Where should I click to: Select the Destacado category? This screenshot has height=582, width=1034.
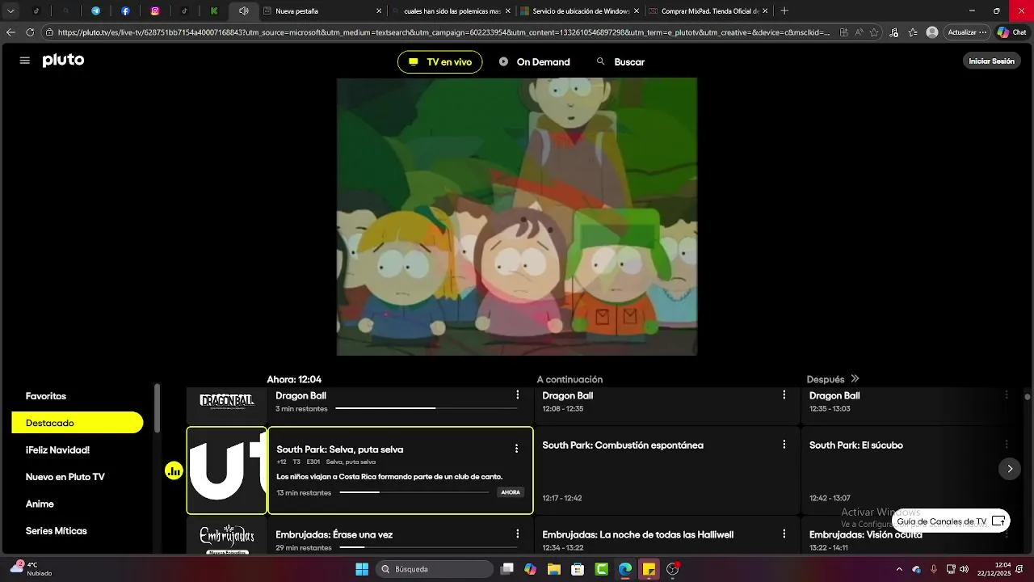(x=78, y=423)
